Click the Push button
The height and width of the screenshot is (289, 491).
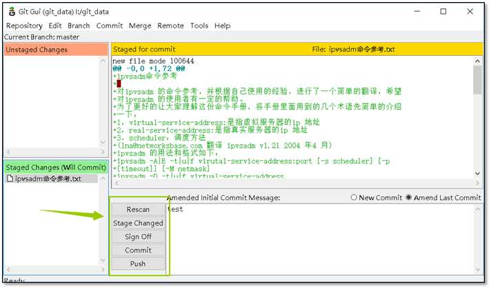click(x=138, y=263)
